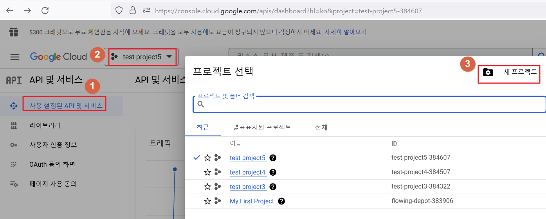The height and width of the screenshot is (219, 546).
Task: Select the library icon in sidebar
Action: tap(14, 126)
